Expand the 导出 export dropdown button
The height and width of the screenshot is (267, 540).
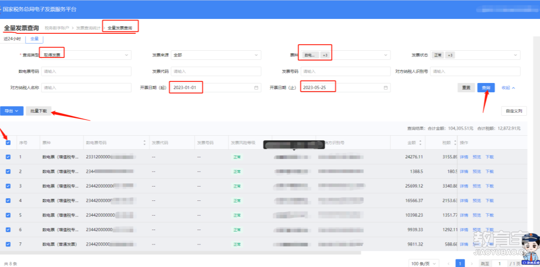pos(11,111)
